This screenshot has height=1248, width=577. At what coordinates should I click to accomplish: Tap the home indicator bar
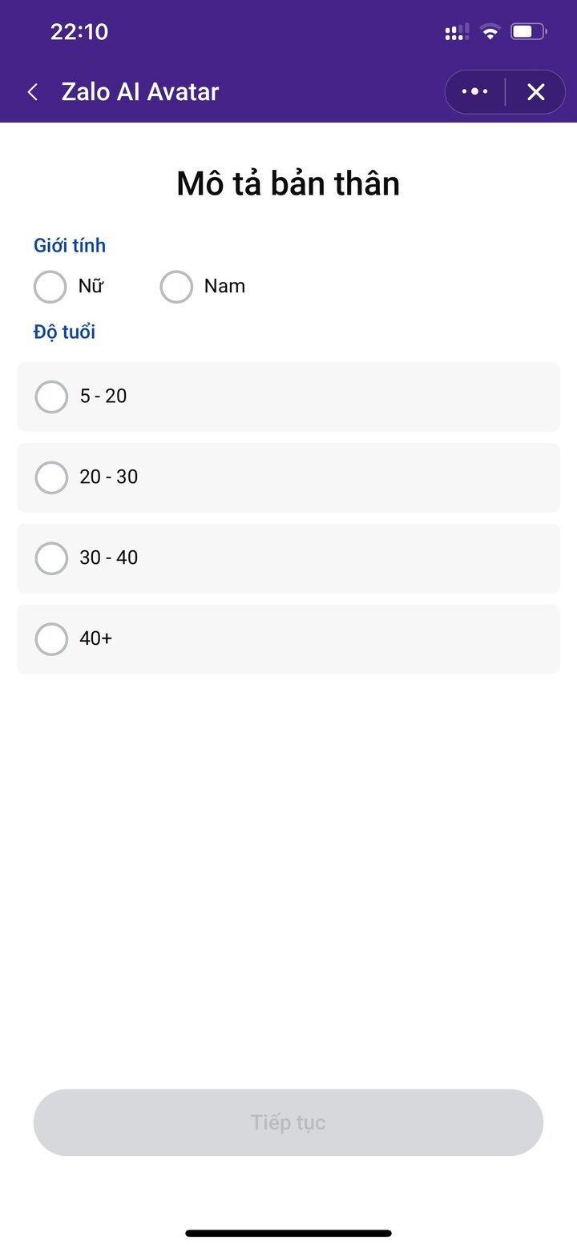click(x=288, y=1233)
